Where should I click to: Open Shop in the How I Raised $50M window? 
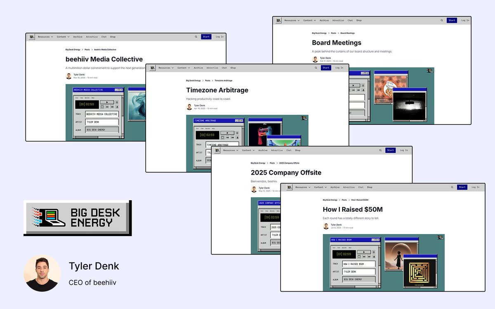[x=370, y=187]
